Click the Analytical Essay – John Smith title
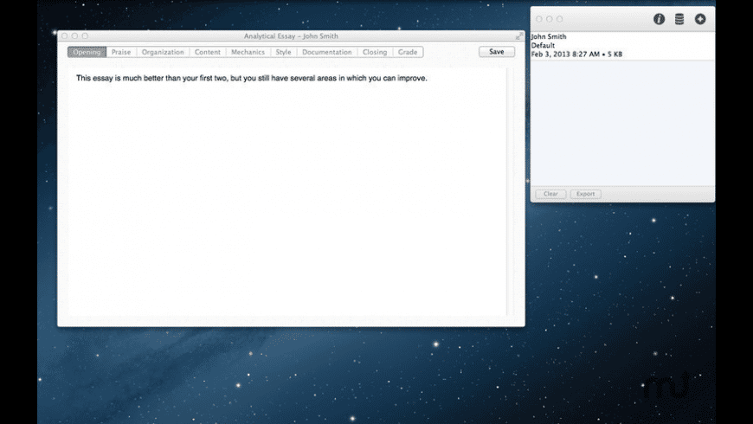753x424 pixels. click(291, 36)
